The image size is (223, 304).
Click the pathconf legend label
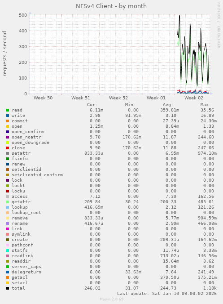coord(22,245)
